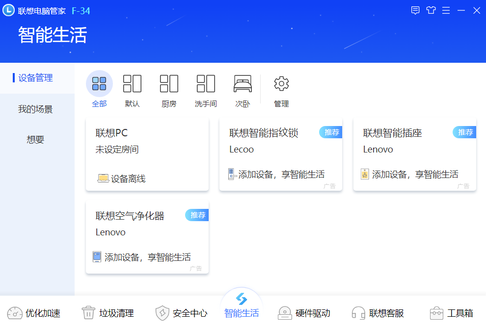The height and width of the screenshot is (330, 486).
Task: Click the air purifier device icon
Action: click(x=97, y=257)
